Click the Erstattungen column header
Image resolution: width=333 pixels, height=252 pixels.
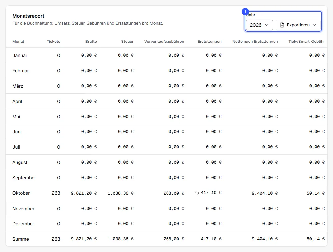coord(209,42)
